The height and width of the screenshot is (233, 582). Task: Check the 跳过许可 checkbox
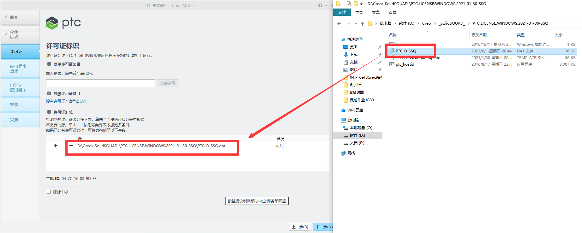(x=49, y=192)
